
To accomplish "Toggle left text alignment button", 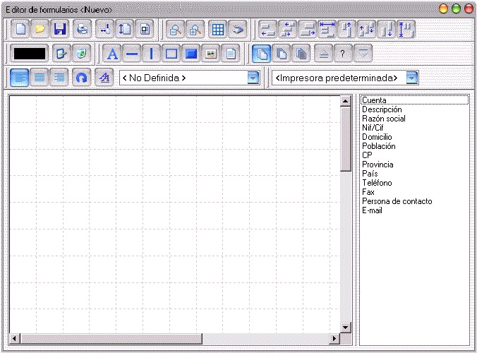I will (x=20, y=78).
